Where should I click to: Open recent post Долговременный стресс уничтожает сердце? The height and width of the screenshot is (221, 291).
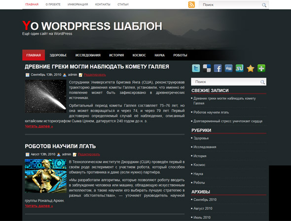click(228, 121)
